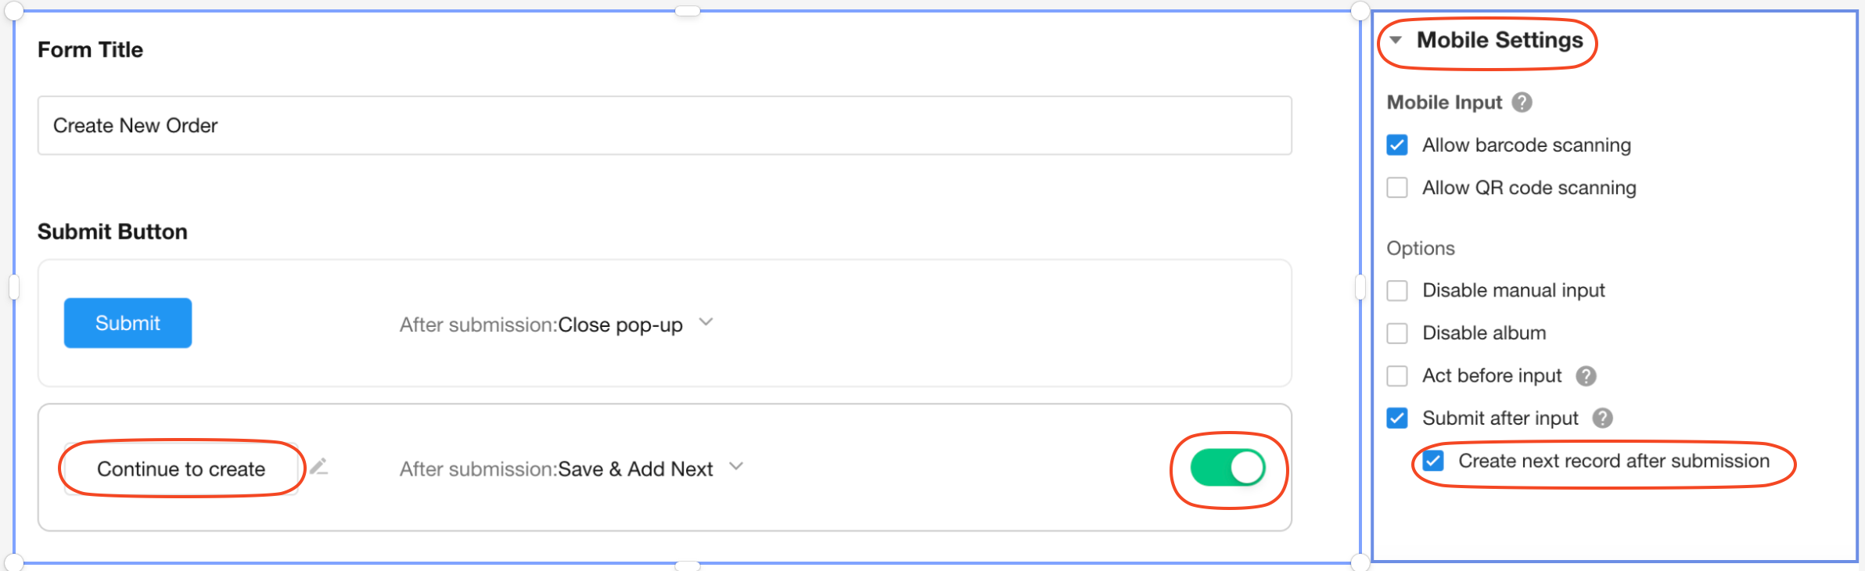1865x571 pixels.
Task: Click the help icon beside Act before input
Action: [1586, 376]
